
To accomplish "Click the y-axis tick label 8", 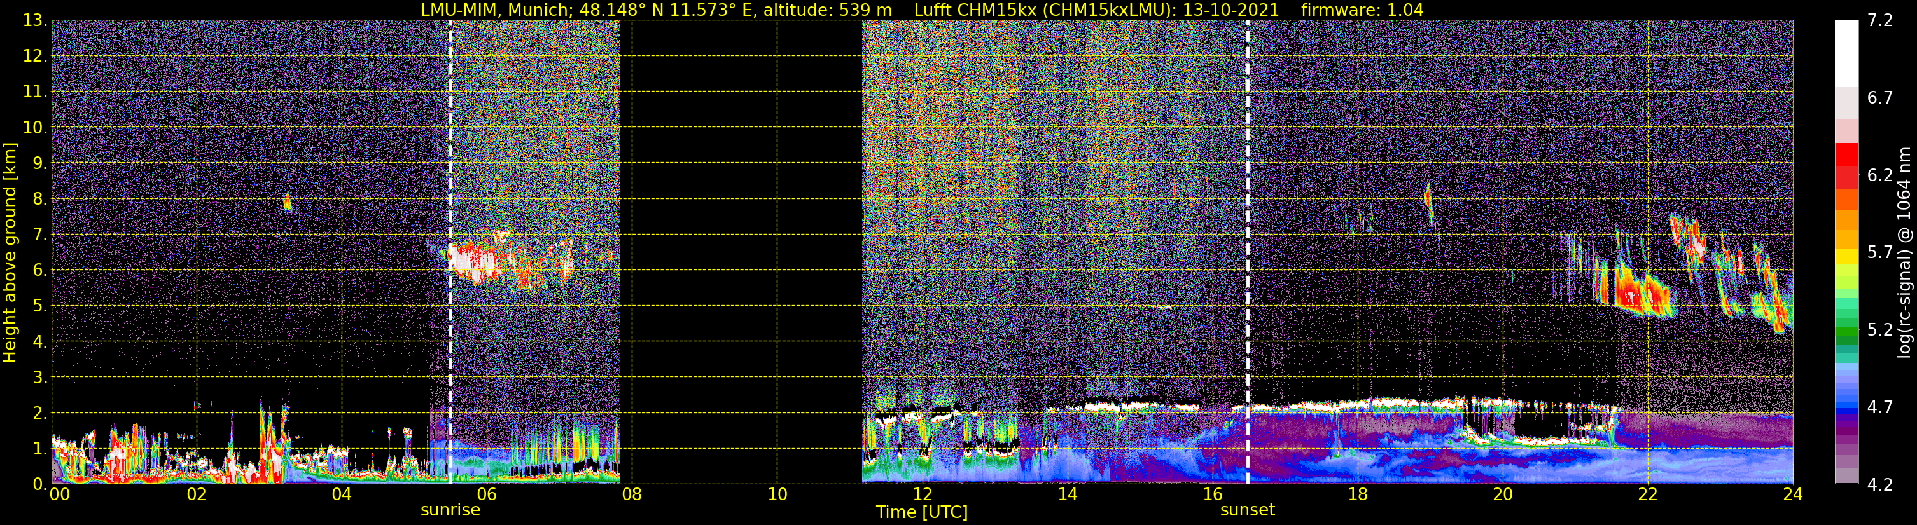I will click(39, 198).
